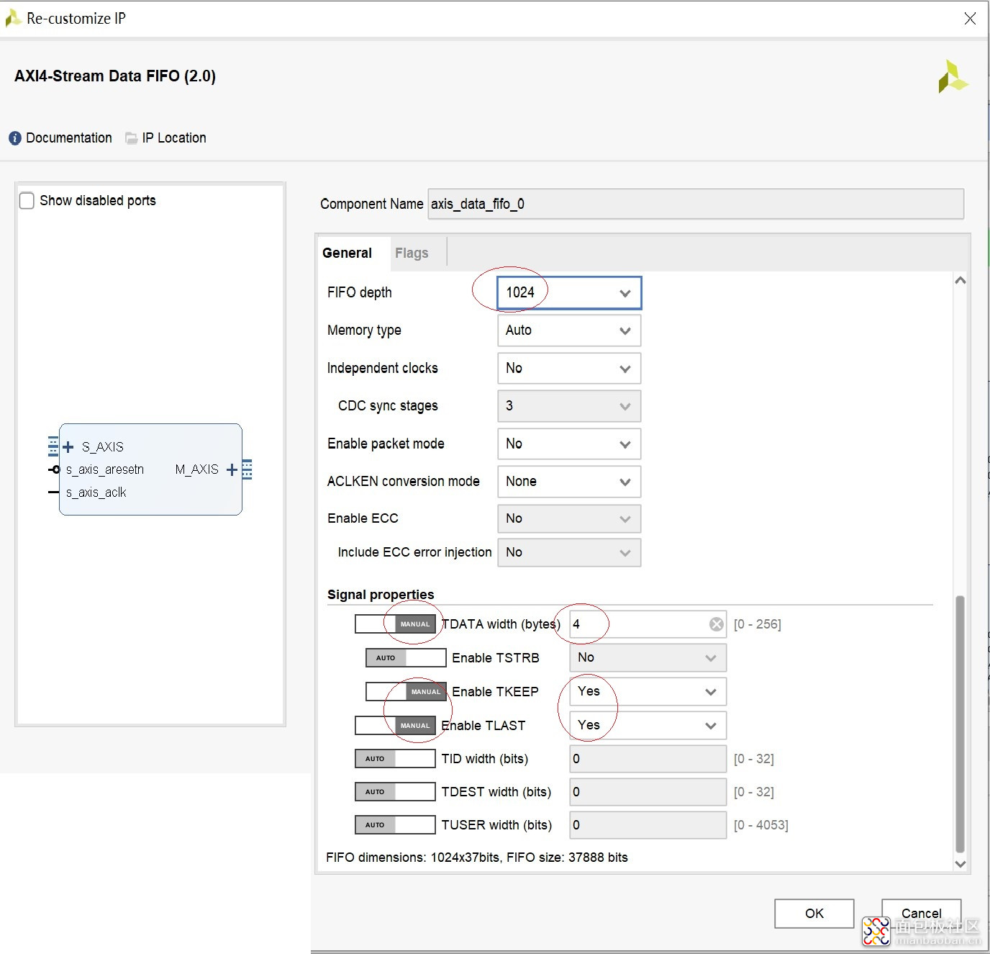This screenshot has width=990, height=954.
Task: Open the Enable packet mode dropdown
Action: coord(569,444)
